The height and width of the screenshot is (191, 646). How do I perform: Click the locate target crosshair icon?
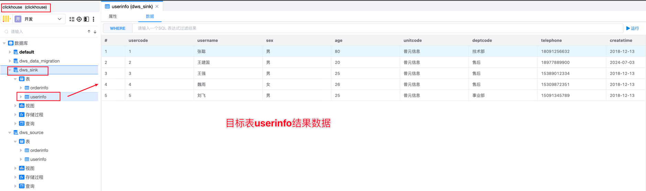(x=79, y=19)
